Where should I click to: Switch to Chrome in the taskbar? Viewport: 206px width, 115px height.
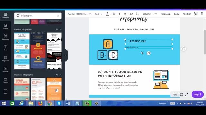(50, 103)
